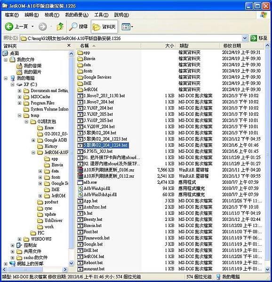The height and width of the screenshot is (282, 272).
Task: Open the 編輯(E) menu
Action: (32, 15)
